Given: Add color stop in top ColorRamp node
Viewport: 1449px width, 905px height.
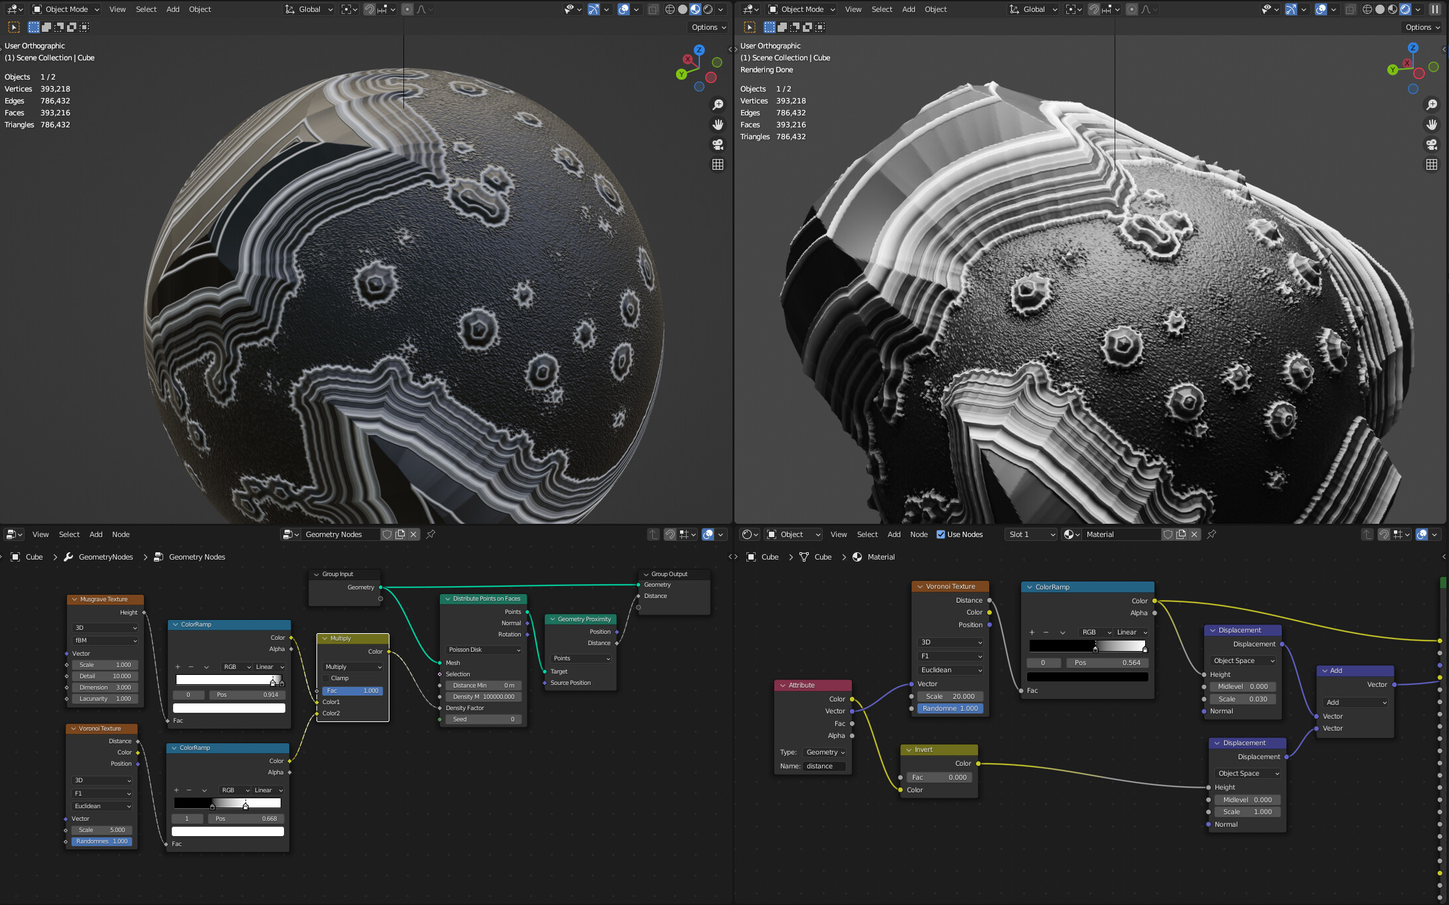Looking at the screenshot, I should [177, 667].
